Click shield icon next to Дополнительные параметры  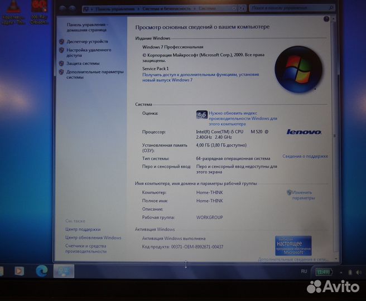61,72
